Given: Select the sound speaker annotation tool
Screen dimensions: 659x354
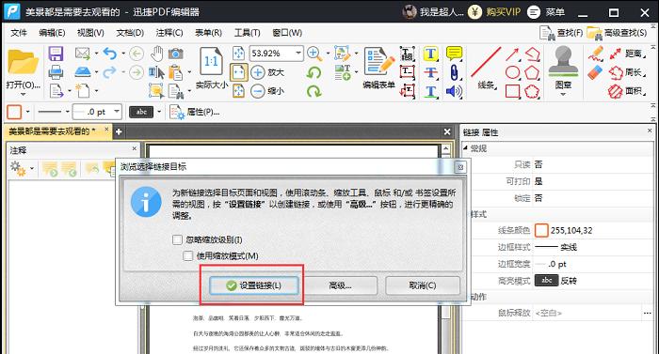Looking at the screenshot, I should (454, 91).
